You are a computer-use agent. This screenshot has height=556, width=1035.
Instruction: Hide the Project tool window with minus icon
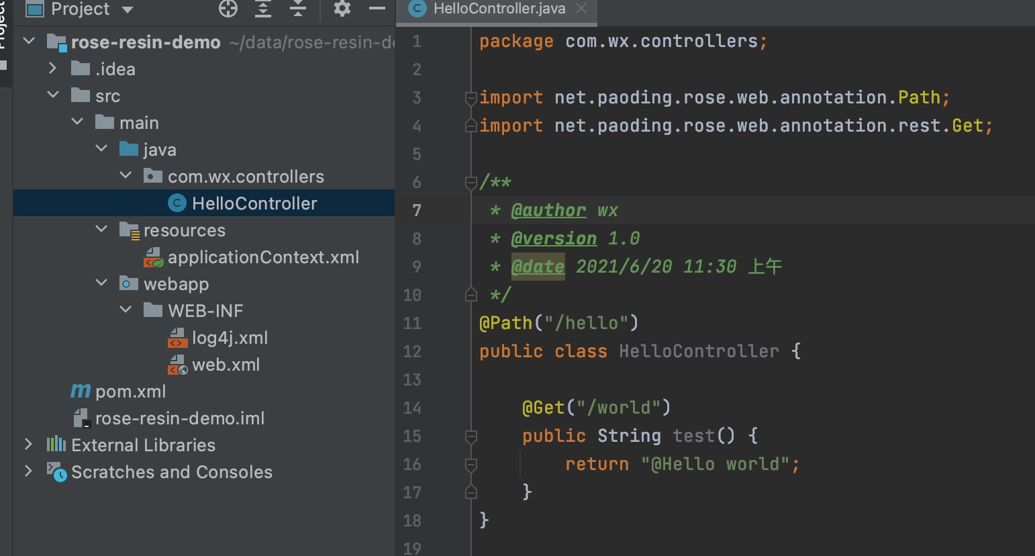[x=377, y=9]
